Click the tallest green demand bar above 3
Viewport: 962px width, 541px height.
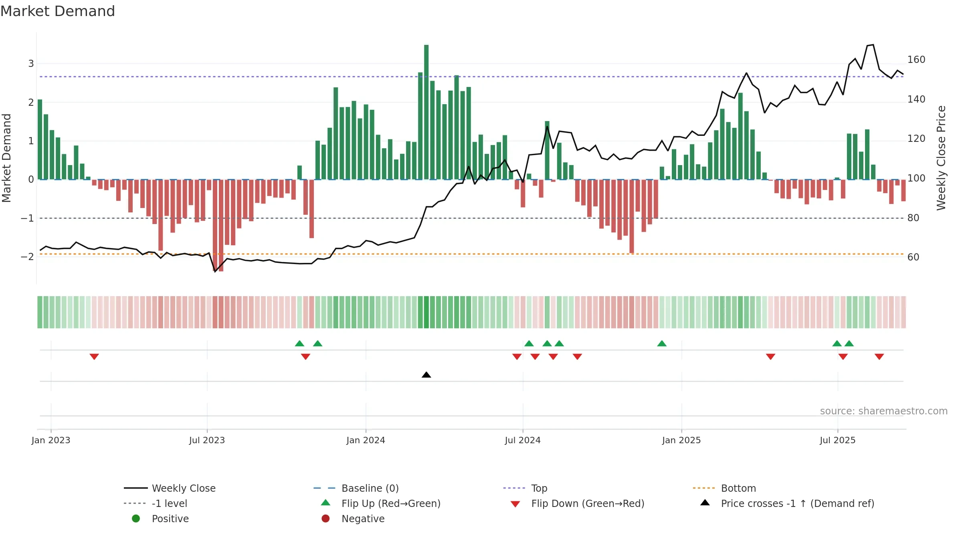pyautogui.click(x=426, y=112)
